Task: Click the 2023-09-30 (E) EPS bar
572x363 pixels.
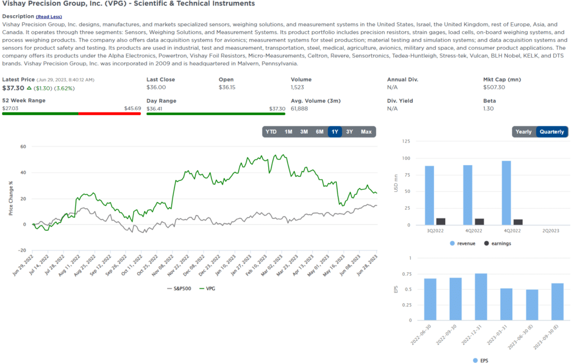Action: pos(557,302)
